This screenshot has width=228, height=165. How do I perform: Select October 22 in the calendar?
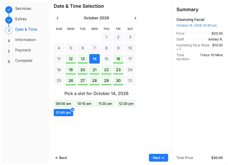106,70
